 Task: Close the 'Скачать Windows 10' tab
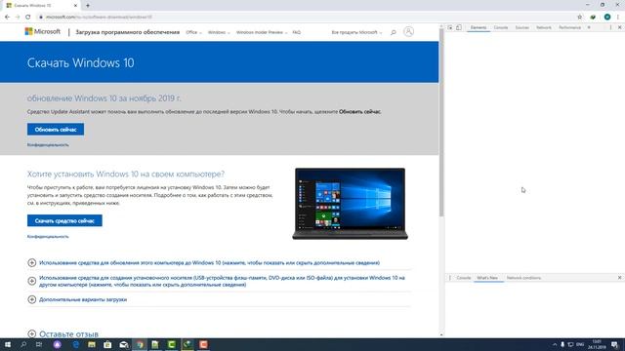[x=76, y=6]
